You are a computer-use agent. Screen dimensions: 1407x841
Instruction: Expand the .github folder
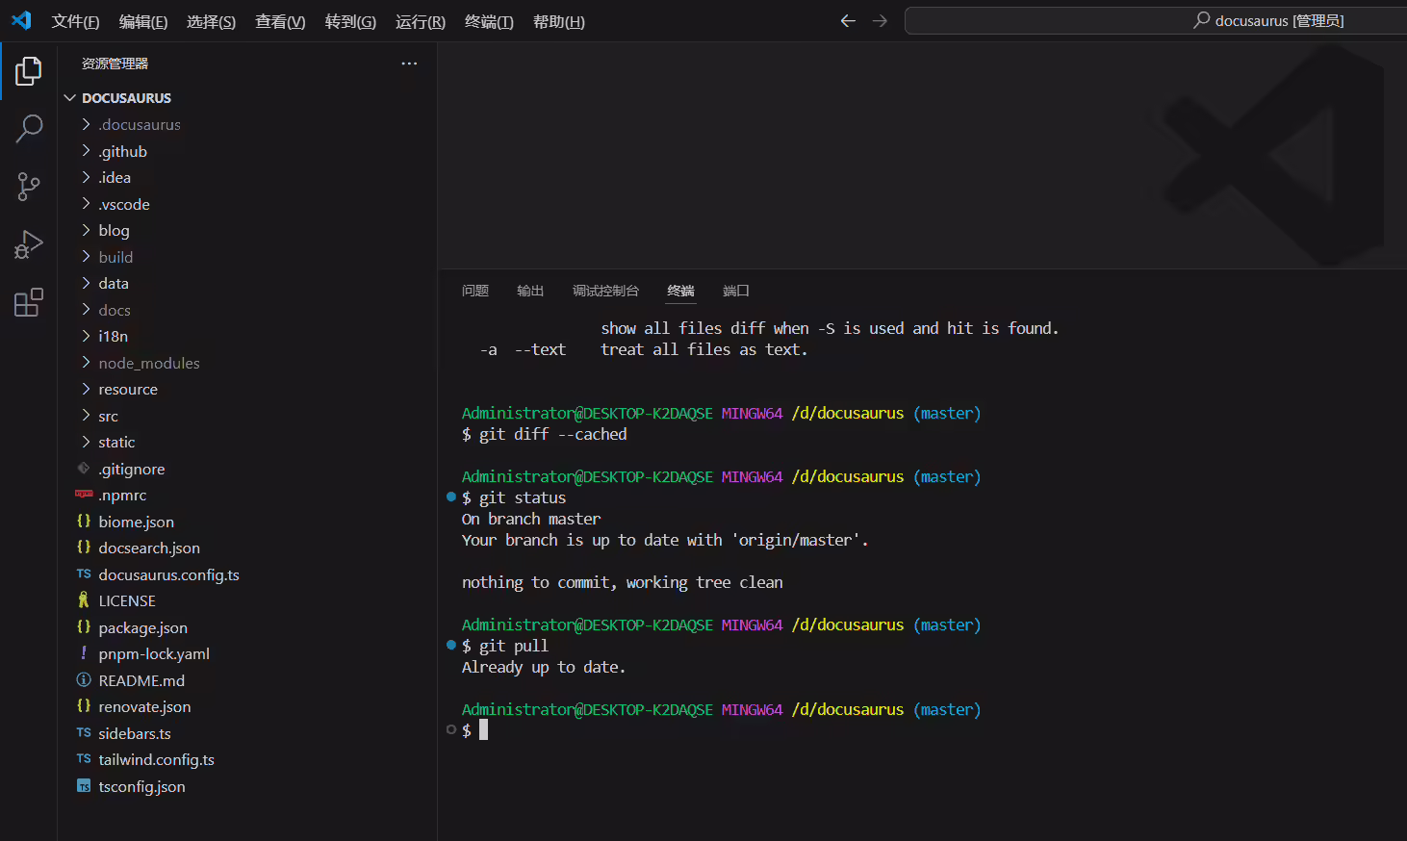tap(86, 151)
